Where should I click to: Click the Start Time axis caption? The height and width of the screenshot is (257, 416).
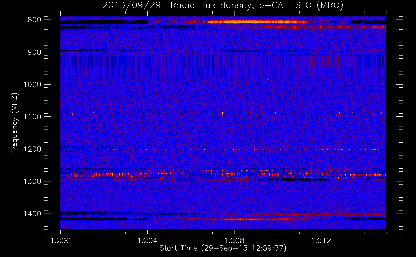[223, 248]
